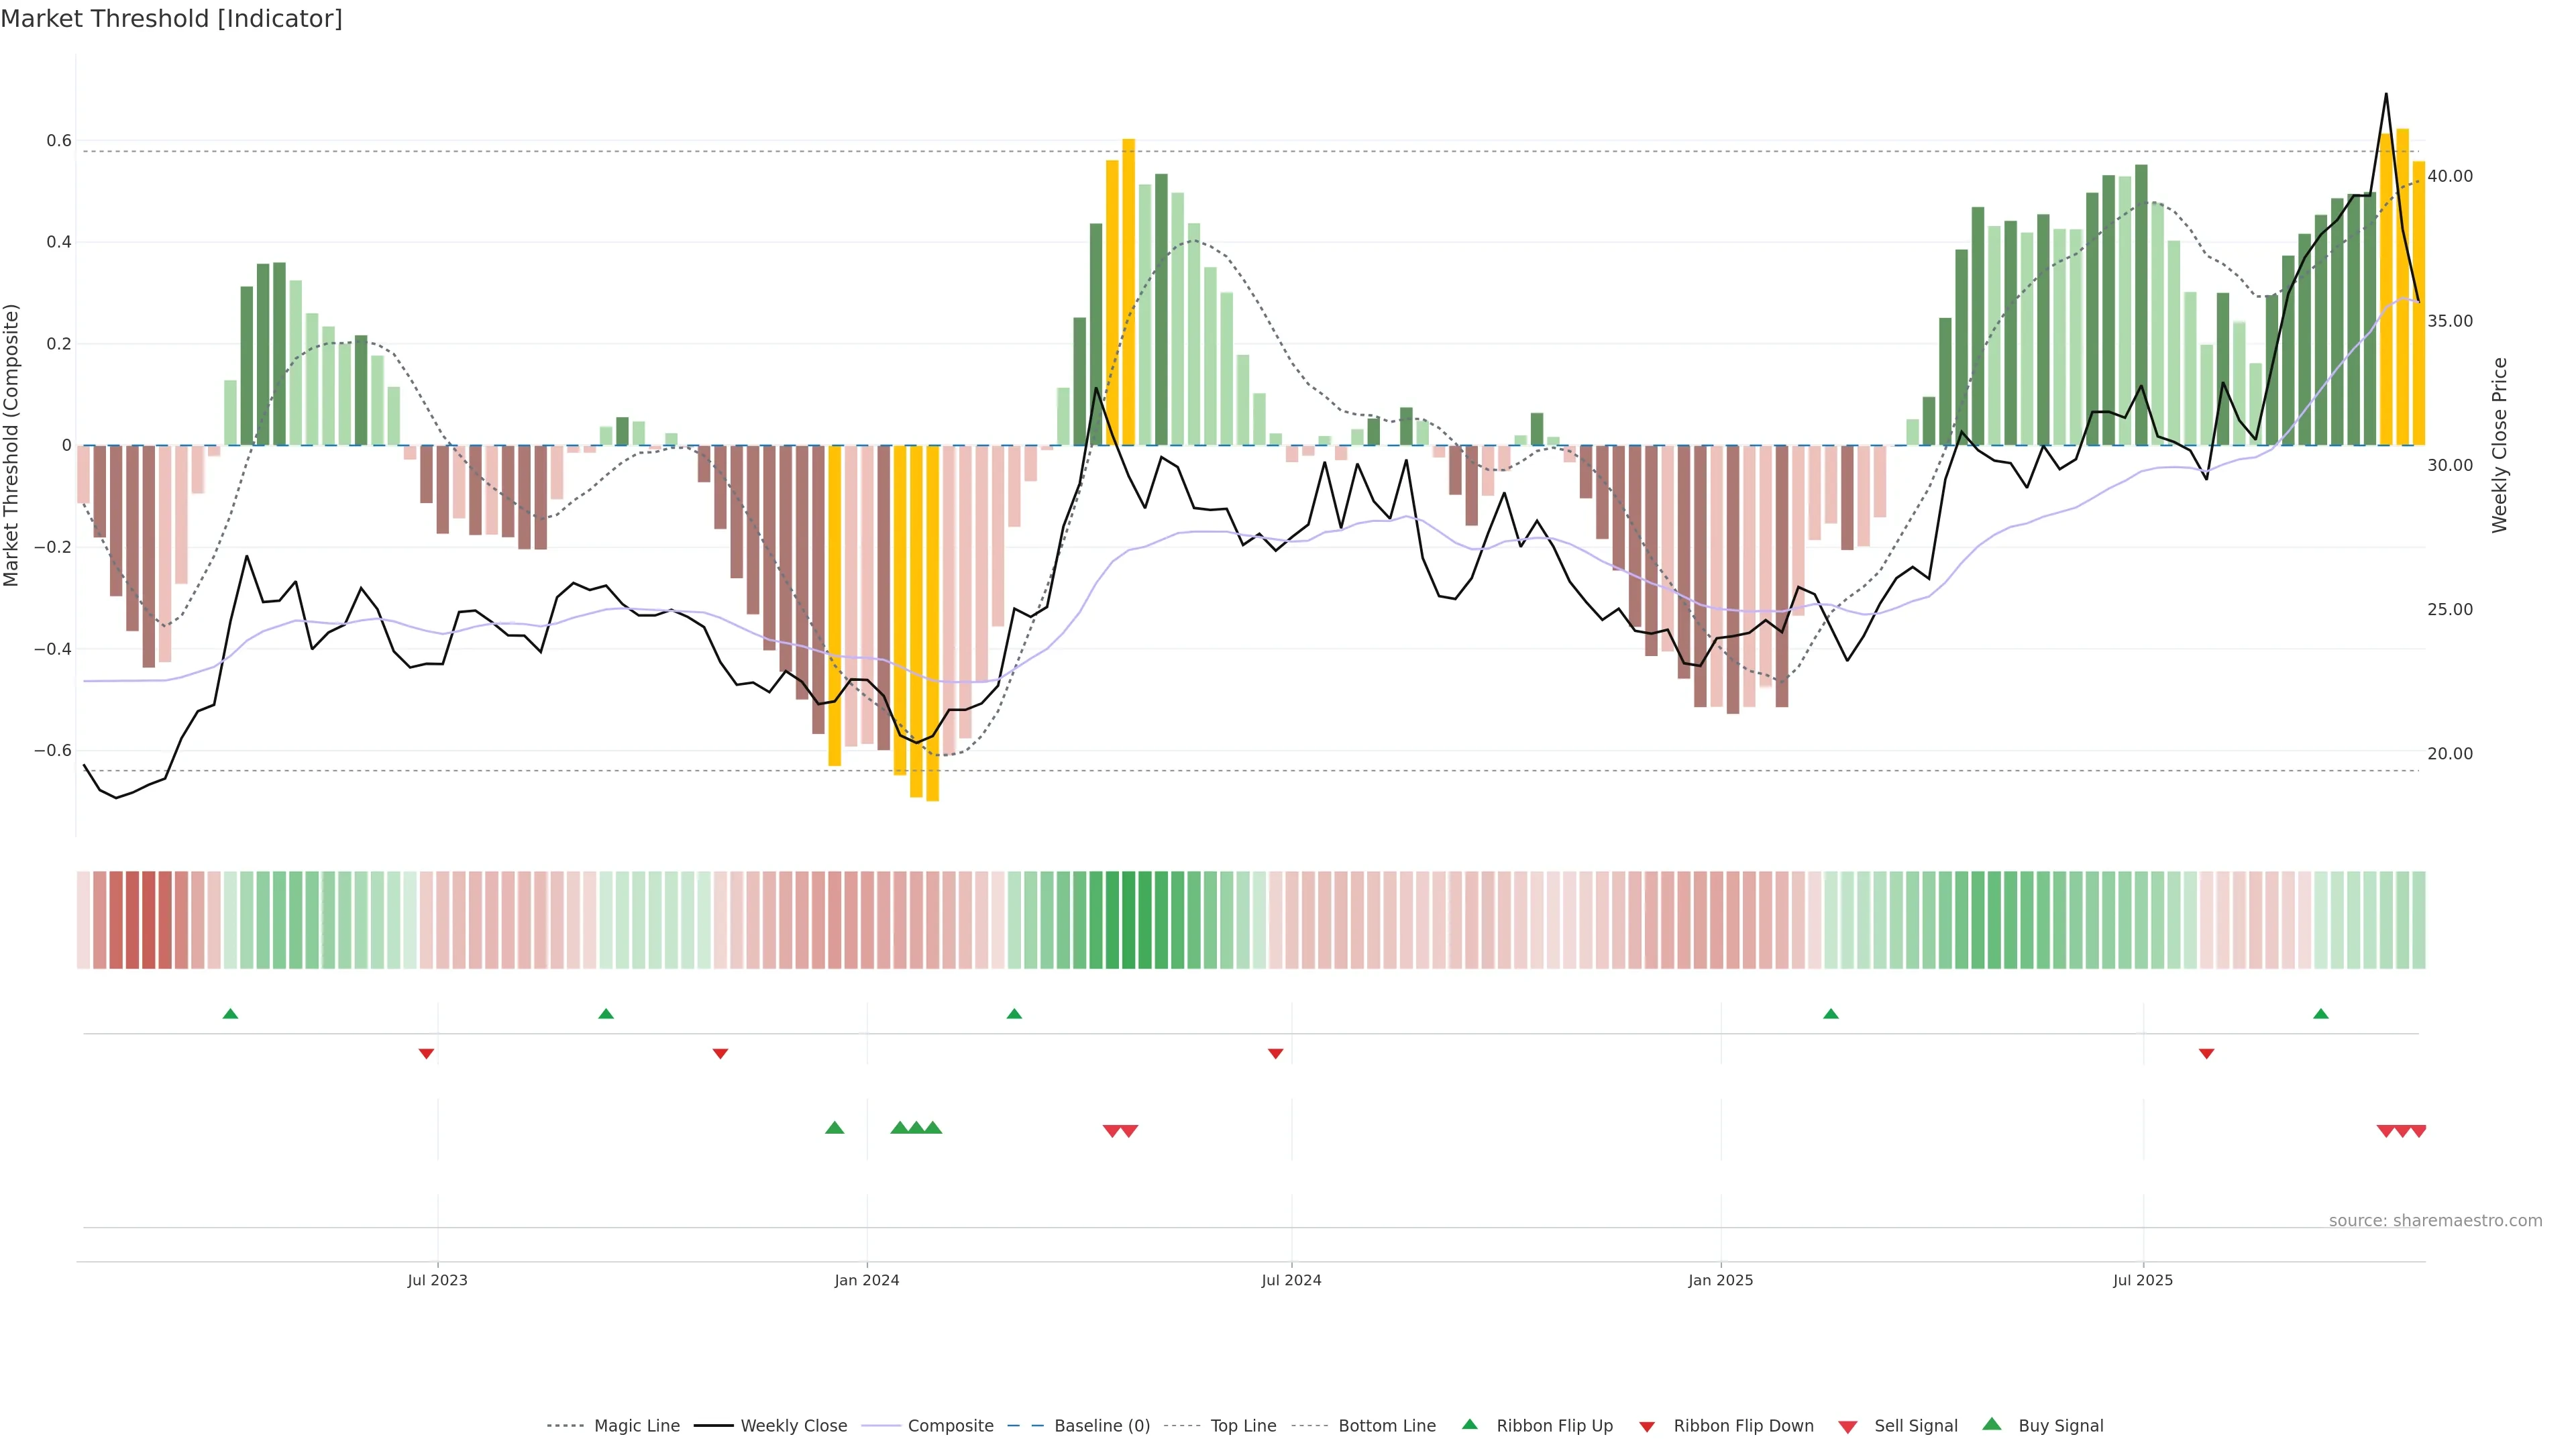Image resolution: width=2576 pixels, height=1449 pixels.
Task: Click the Market Threshold [Indicator] title
Action: [171, 19]
